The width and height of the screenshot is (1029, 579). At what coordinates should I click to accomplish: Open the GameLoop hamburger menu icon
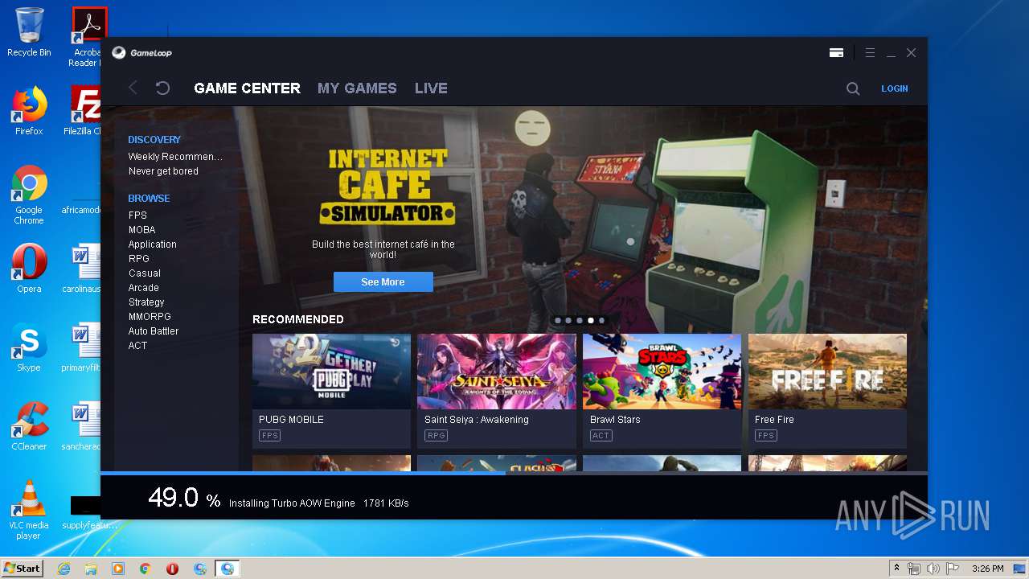pos(870,52)
